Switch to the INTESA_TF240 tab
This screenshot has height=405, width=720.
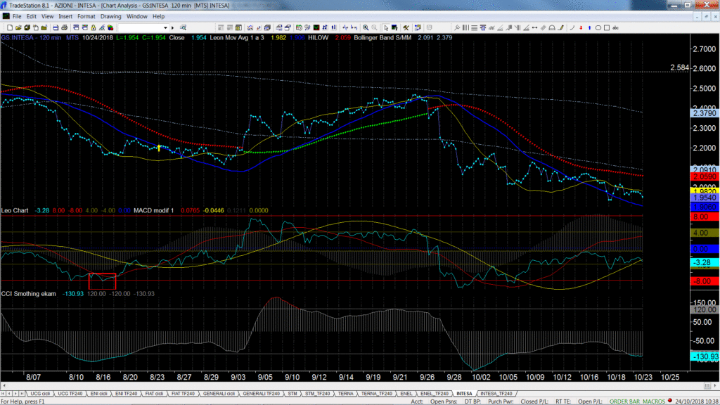pyautogui.click(x=496, y=394)
